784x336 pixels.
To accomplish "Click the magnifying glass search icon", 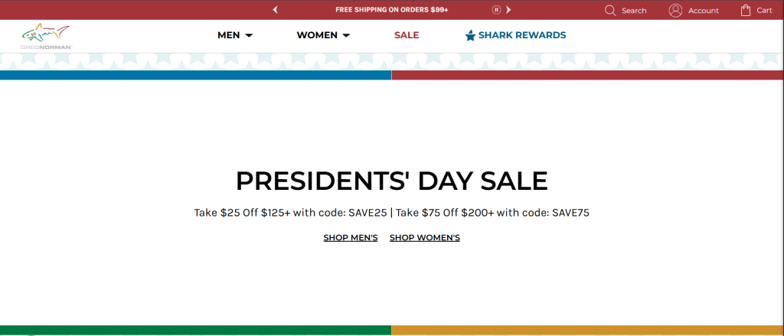I will 610,10.
